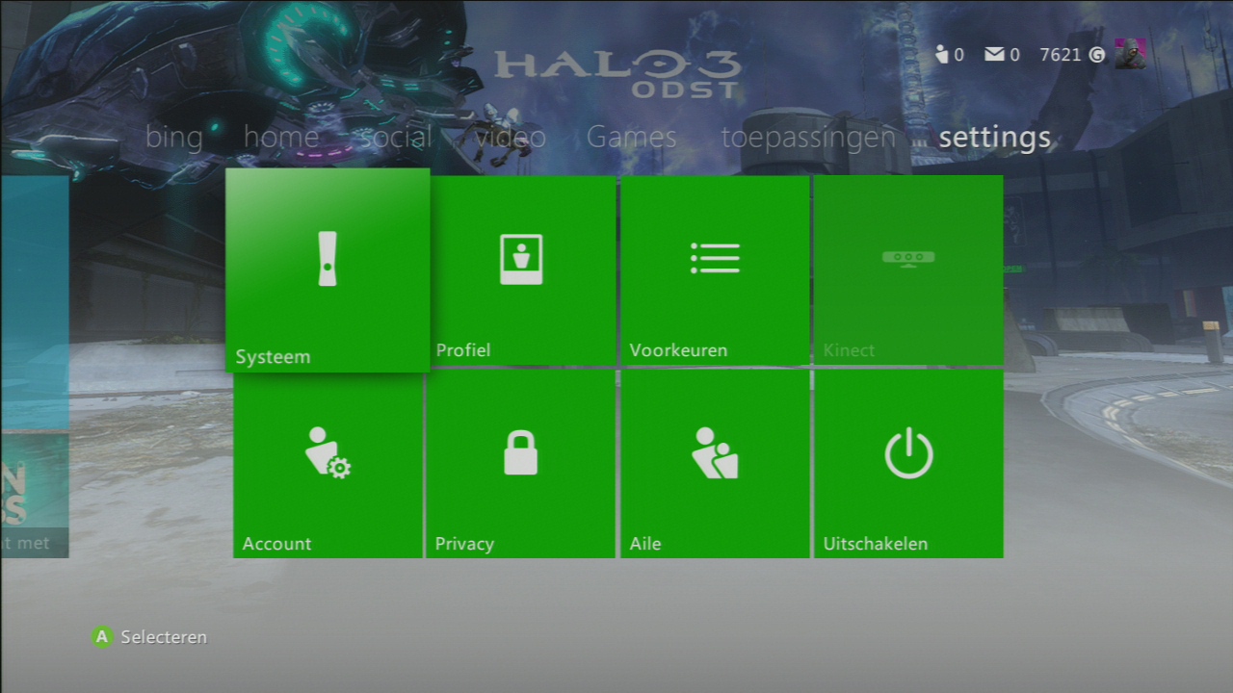
Task: Select the settings tab
Action: tap(995, 140)
